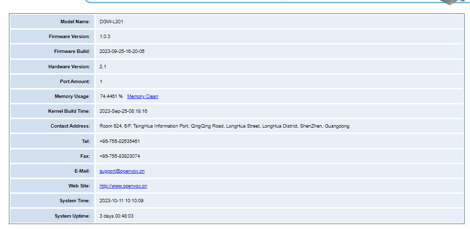The image size is (470, 229).
Task: Click the Fax number +86-755-83823074
Action: pos(119,156)
